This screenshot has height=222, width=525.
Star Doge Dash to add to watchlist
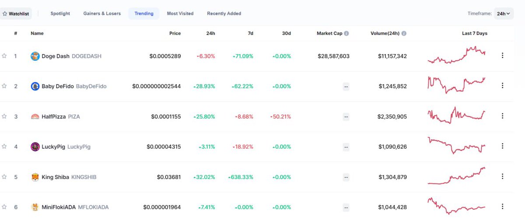(x=4, y=56)
